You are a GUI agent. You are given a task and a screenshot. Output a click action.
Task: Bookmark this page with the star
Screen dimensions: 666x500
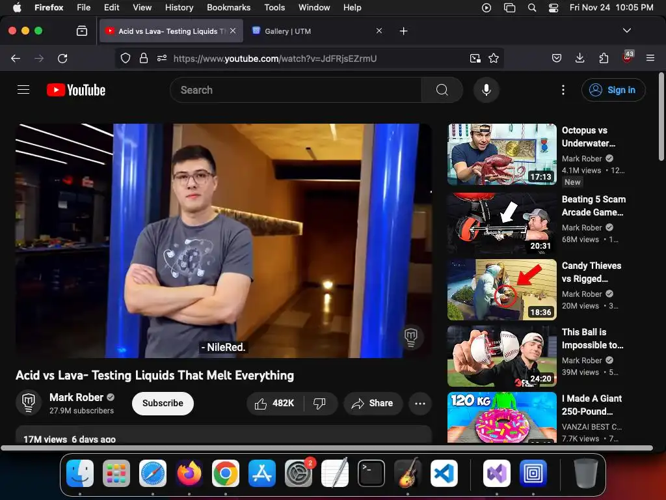494,58
